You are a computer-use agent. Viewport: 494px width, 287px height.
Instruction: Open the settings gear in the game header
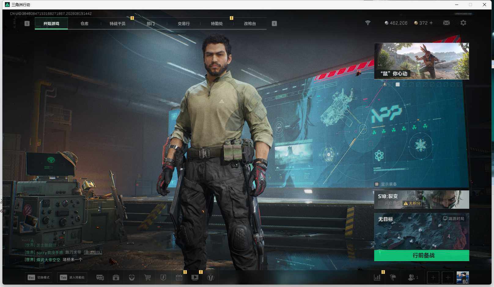(x=463, y=23)
